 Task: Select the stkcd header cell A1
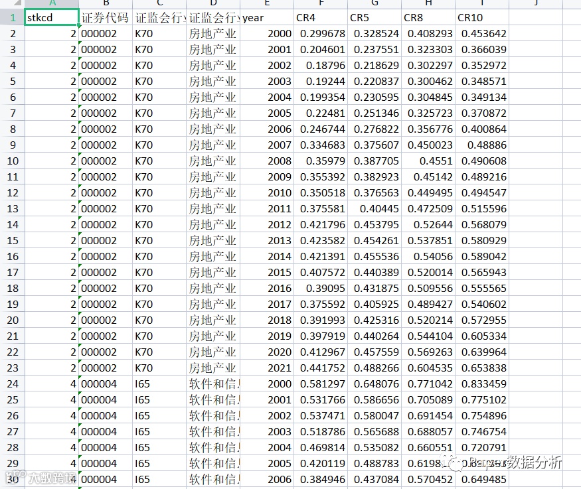pyautogui.click(x=52, y=17)
